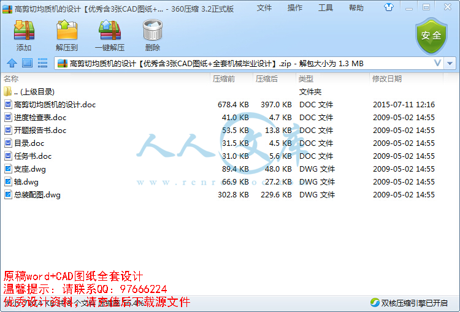Select file 开题报告书.doc

pos(230,130)
